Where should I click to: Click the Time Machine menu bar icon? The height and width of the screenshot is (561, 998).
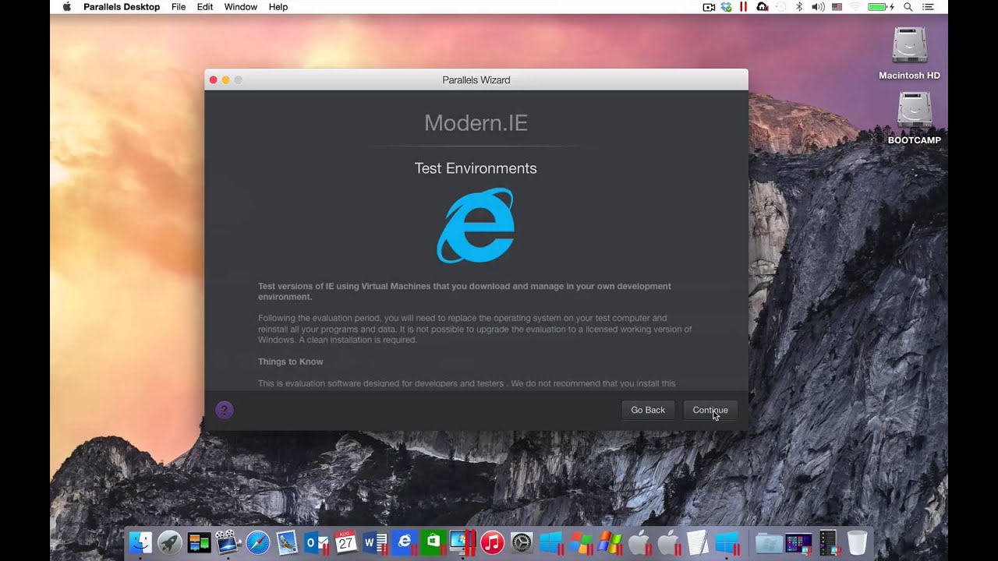coord(780,7)
